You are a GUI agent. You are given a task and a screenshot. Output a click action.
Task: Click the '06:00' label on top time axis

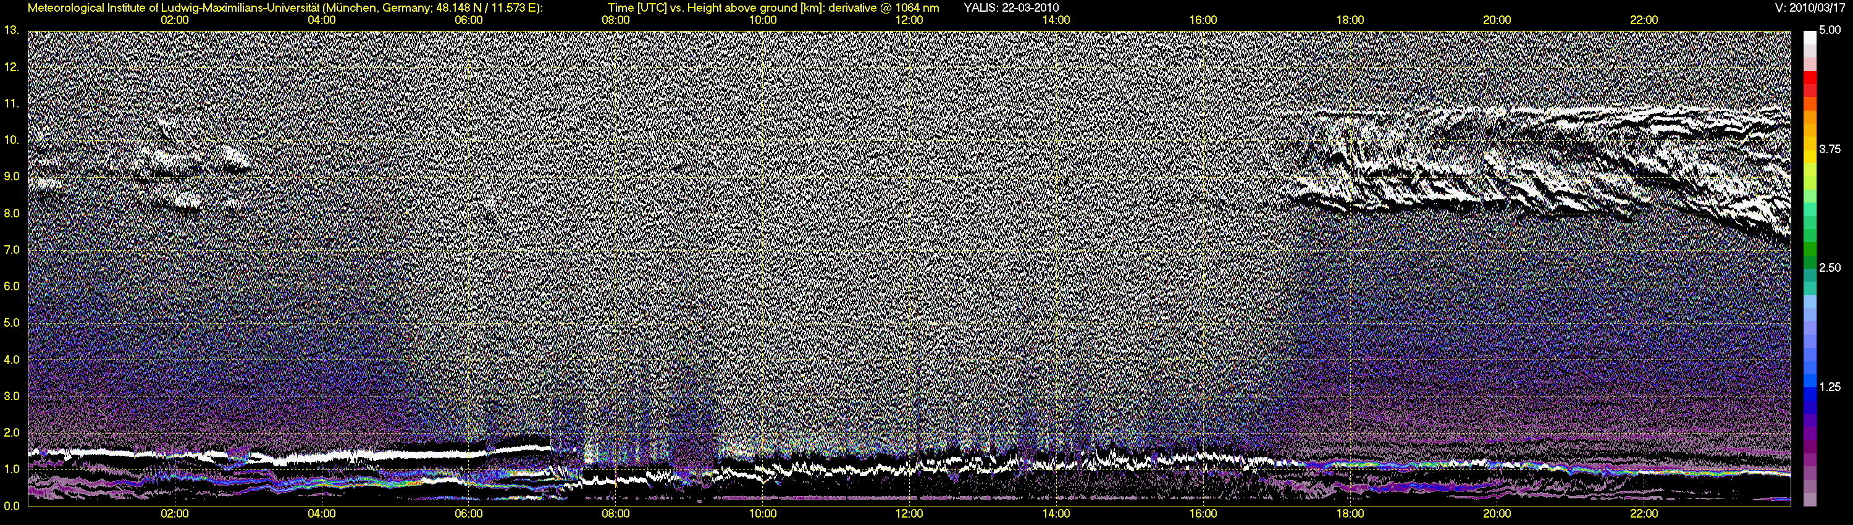469,20
